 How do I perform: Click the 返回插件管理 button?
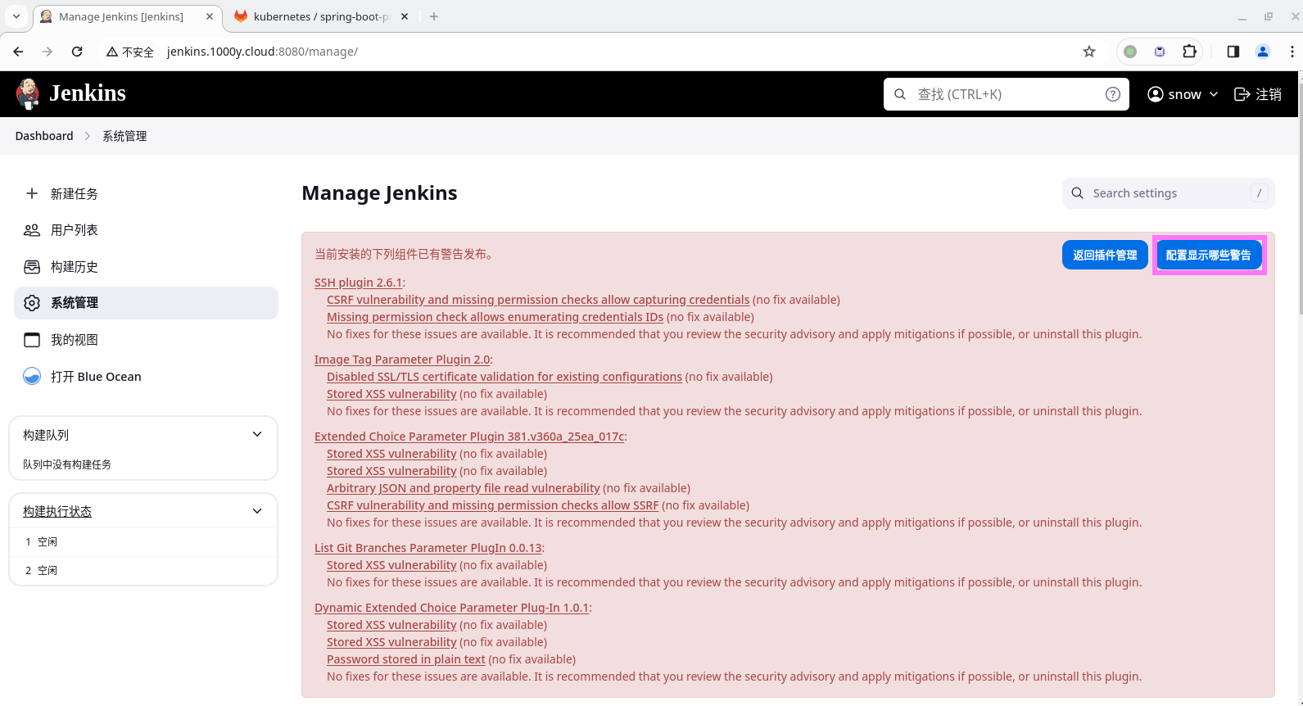1105,255
